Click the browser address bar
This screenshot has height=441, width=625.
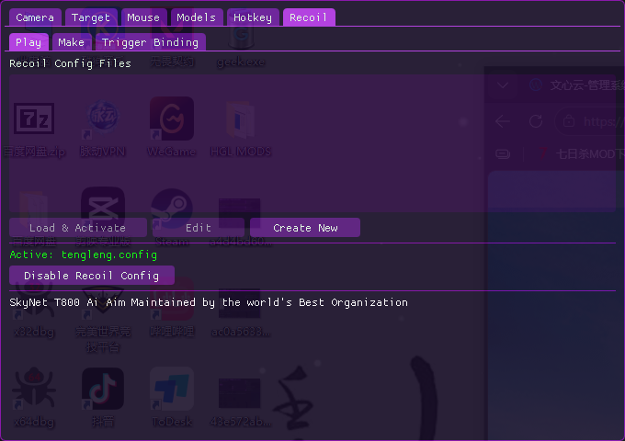pos(593,121)
